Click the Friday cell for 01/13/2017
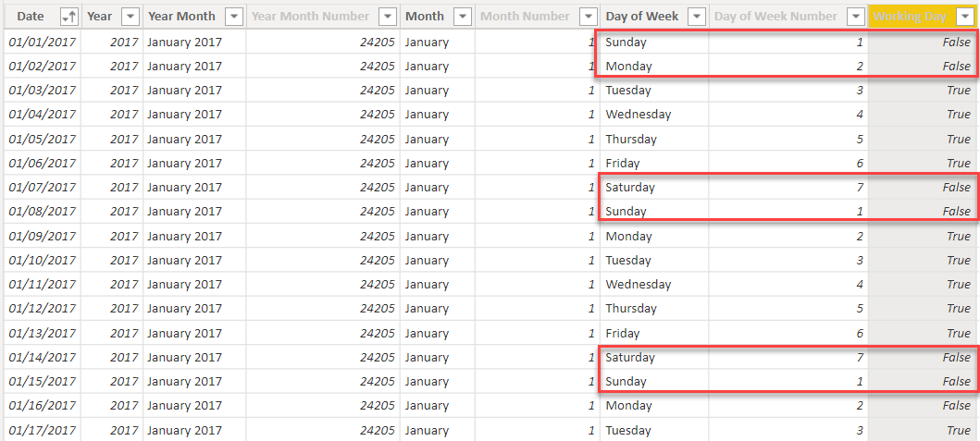The image size is (980, 441). (653, 333)
